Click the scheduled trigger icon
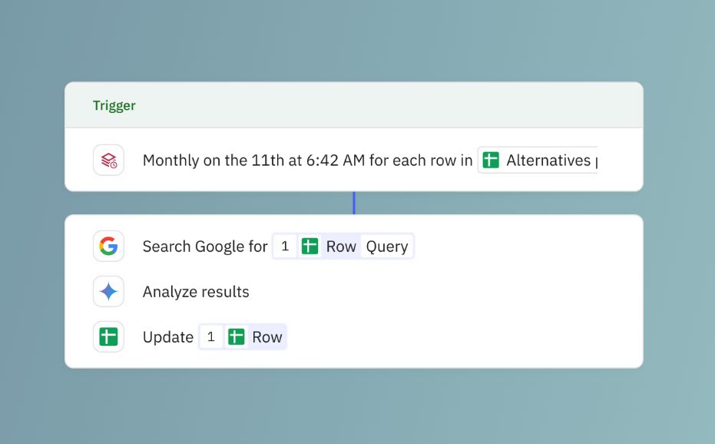The image size is (715, 444). (x=108, y=160)
